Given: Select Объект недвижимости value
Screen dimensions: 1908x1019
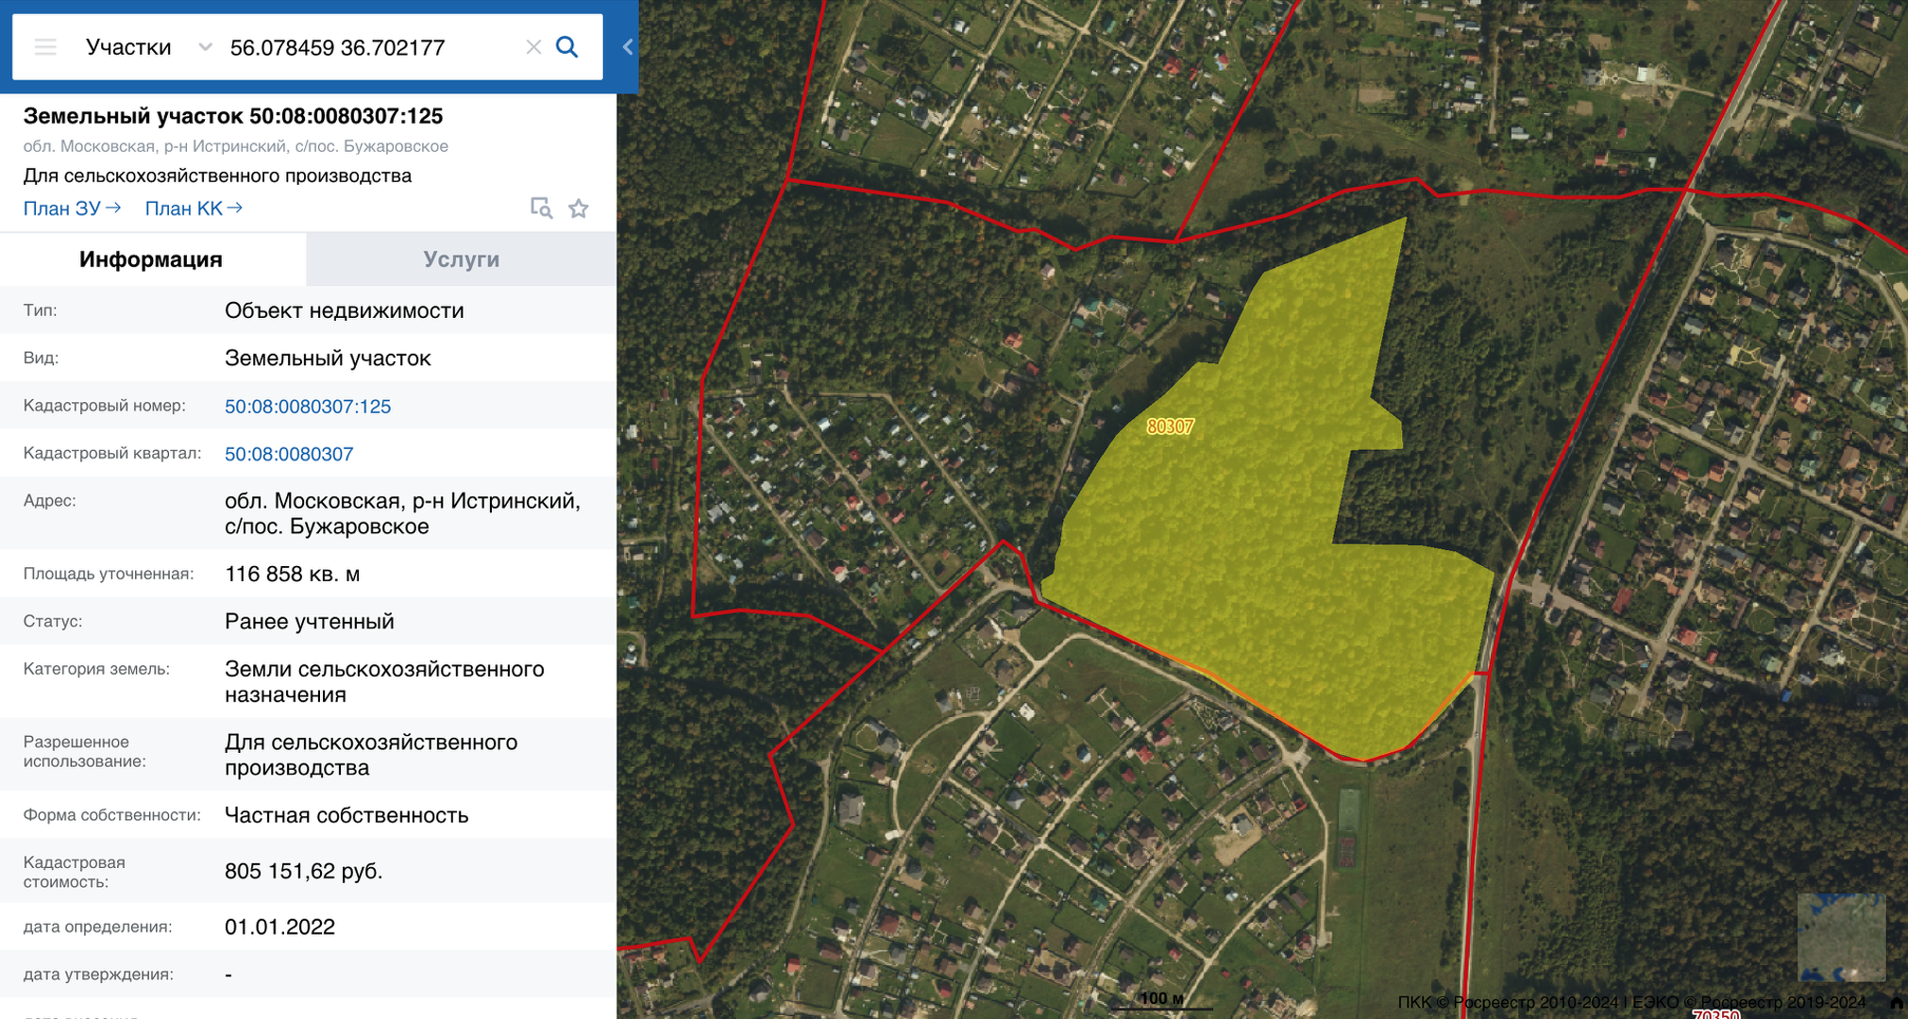Looking at the screenshot, I should coord(345,311).
